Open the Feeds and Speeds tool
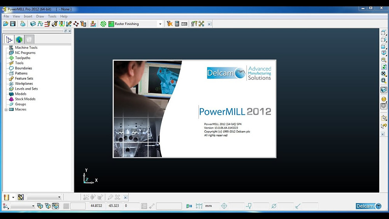The width and height of the screenshot is (389, 219). tap(40, 24)
